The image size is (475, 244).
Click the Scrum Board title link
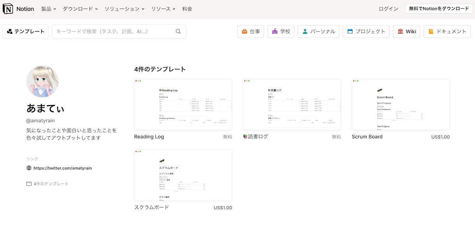(x=367, y=137)
